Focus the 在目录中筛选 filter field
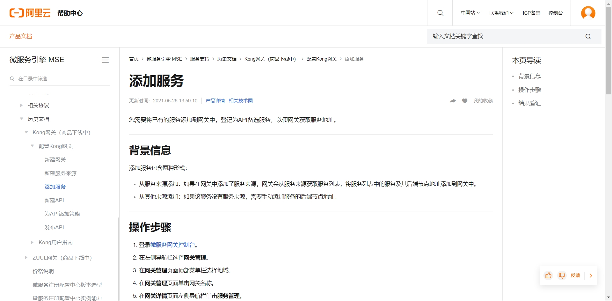This screenshot has height=301, width=612. coord(60,78)
